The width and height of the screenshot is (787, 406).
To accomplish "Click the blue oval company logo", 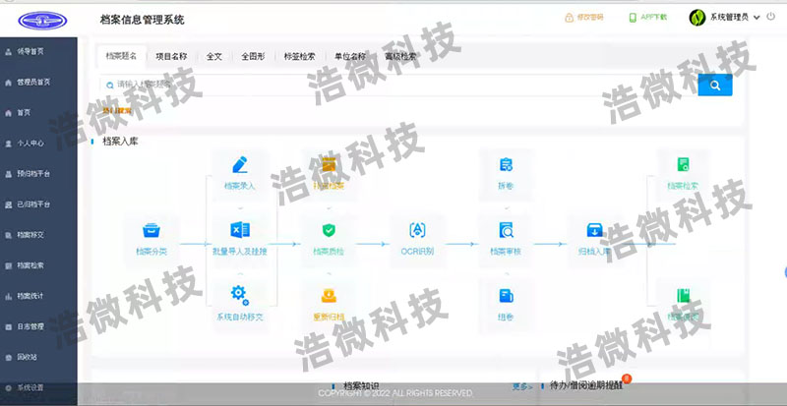I will tap(42, 21).
